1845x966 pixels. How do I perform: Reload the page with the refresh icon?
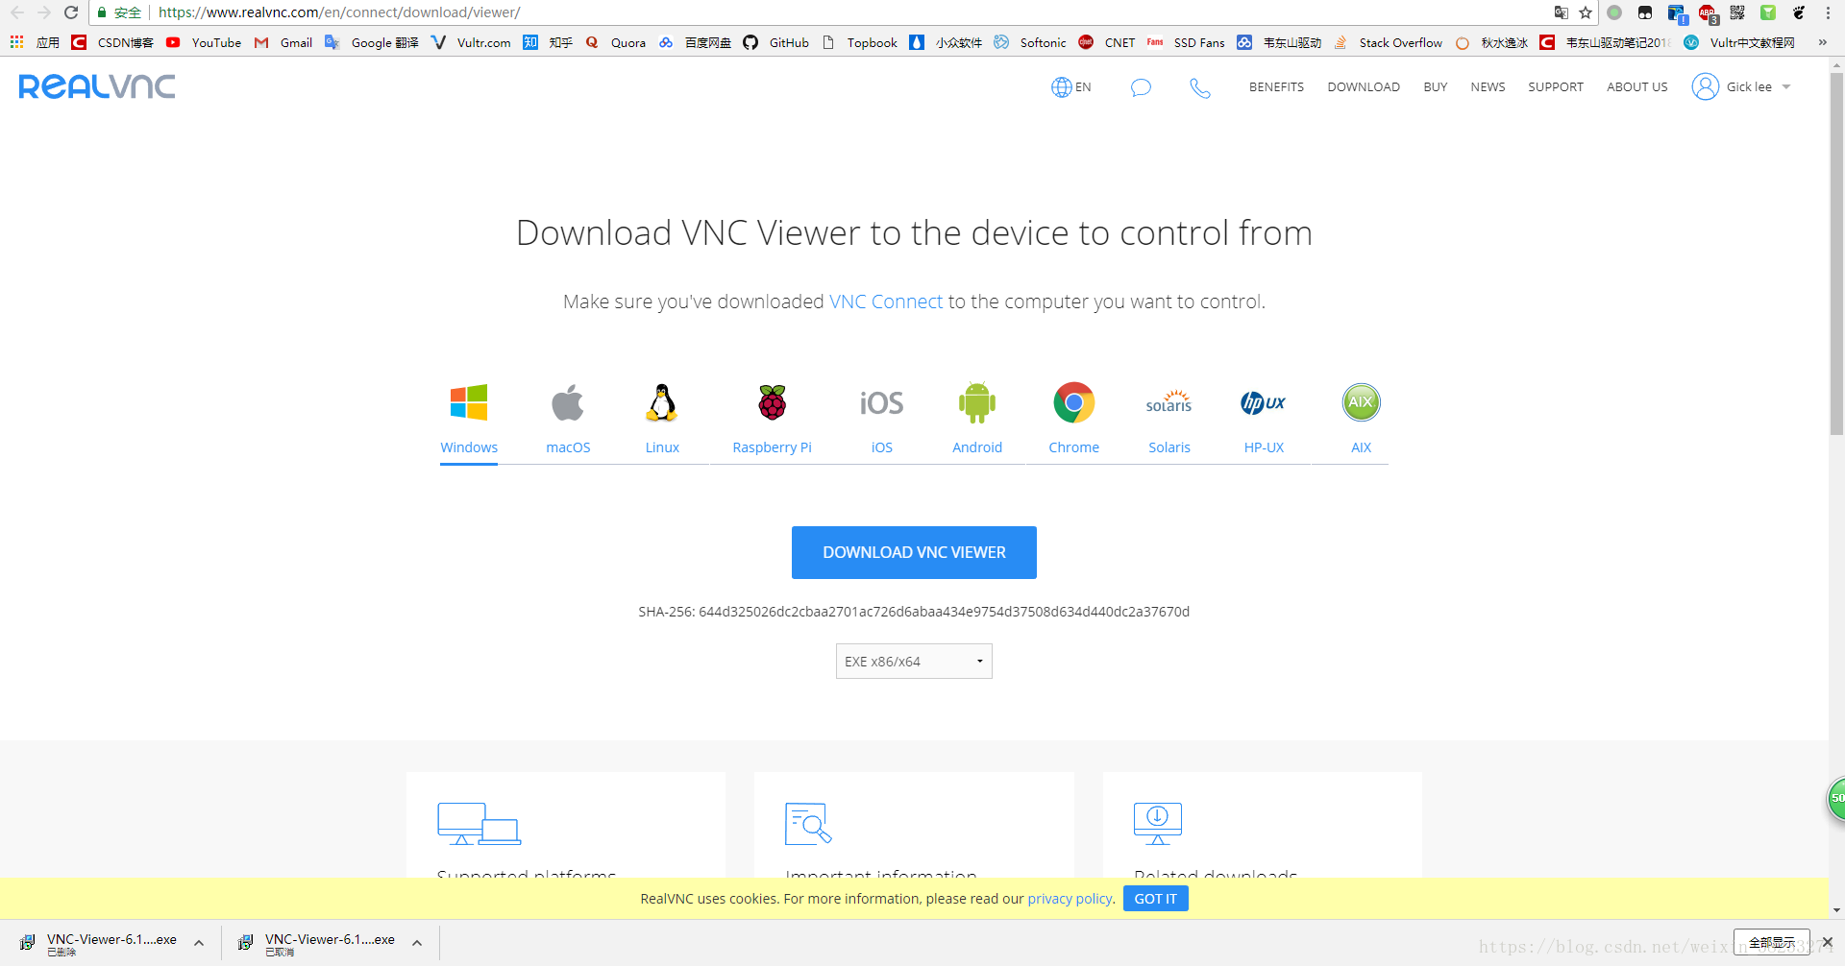pyautogui.click(x=71, y=12)
